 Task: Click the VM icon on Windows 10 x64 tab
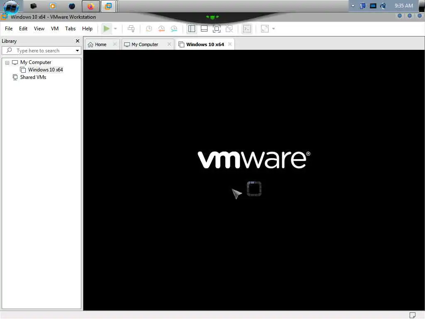181,44
